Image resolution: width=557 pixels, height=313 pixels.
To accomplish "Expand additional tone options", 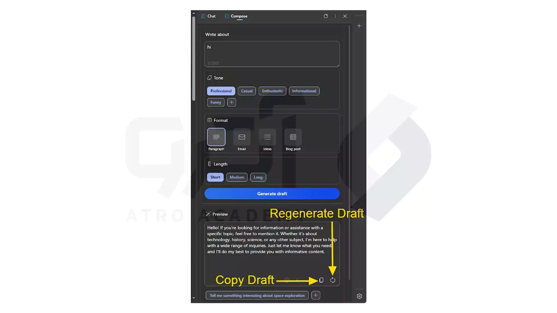I will (232, 102).
